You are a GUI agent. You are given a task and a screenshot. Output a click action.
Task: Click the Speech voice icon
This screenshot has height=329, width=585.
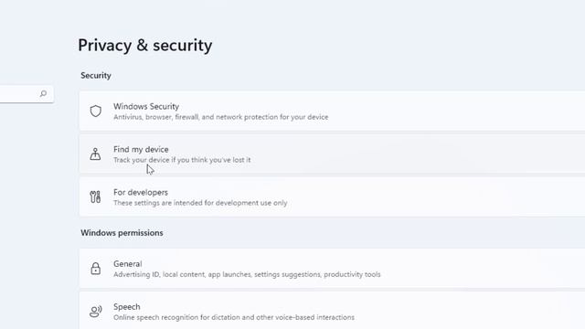(95, 312)
